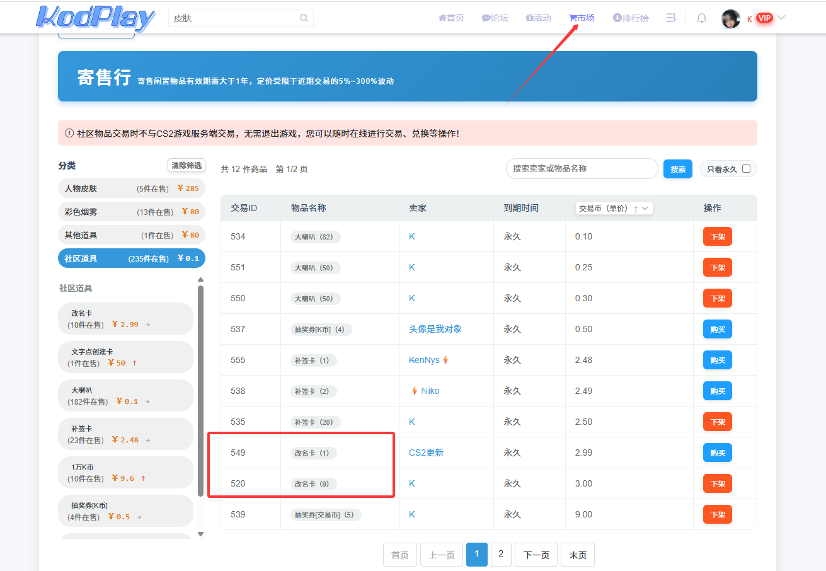Click seller link CS2更新

(426, 453)
